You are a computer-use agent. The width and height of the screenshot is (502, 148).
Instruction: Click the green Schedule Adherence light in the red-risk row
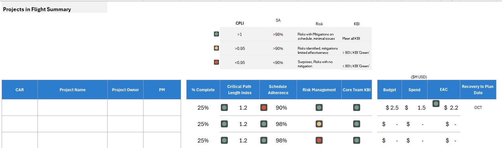coord(264,140)
